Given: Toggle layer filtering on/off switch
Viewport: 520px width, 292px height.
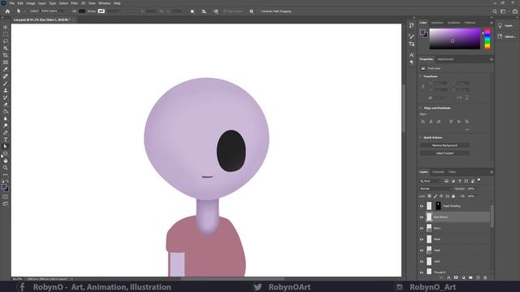Looking at the screenshot, I should [479, 180].
